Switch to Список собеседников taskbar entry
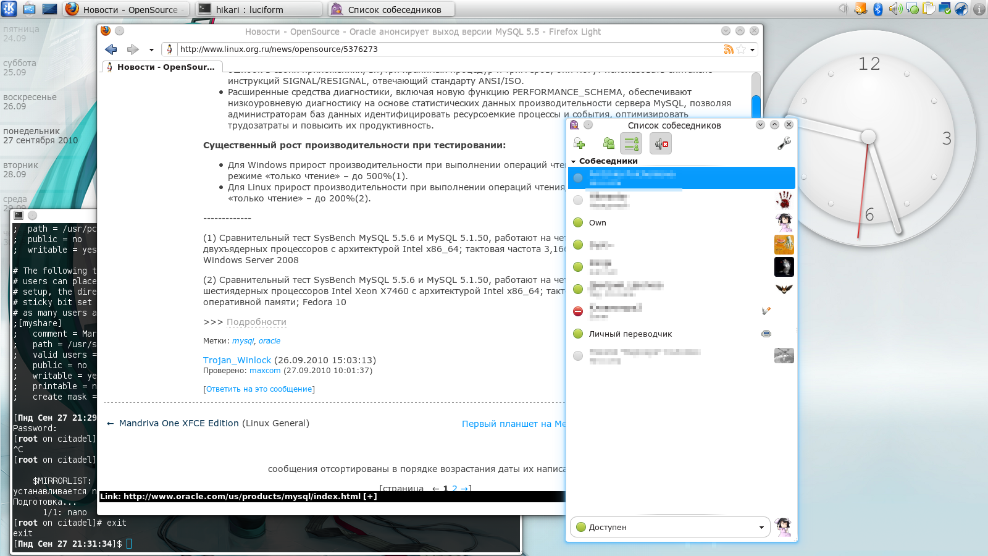 (391, 9)
